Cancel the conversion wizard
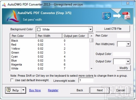 click(x=120, y=90)
